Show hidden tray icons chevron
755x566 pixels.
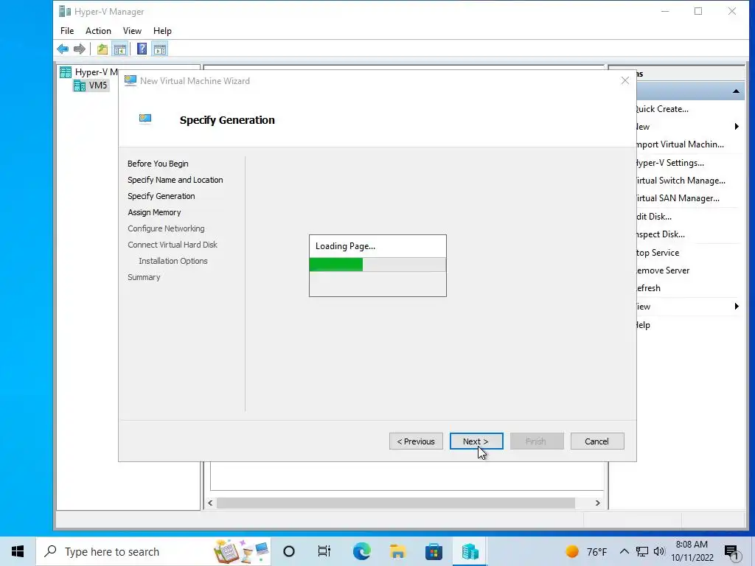coord(624,551)
